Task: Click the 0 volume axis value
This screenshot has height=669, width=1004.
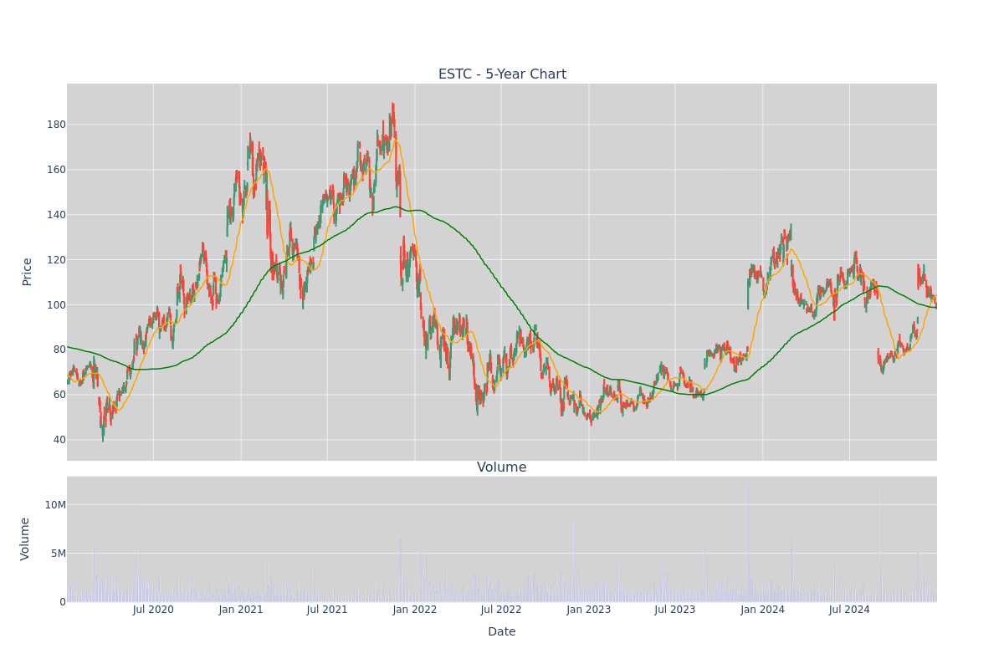Action: pyautogui.click(x=63, y=602)
